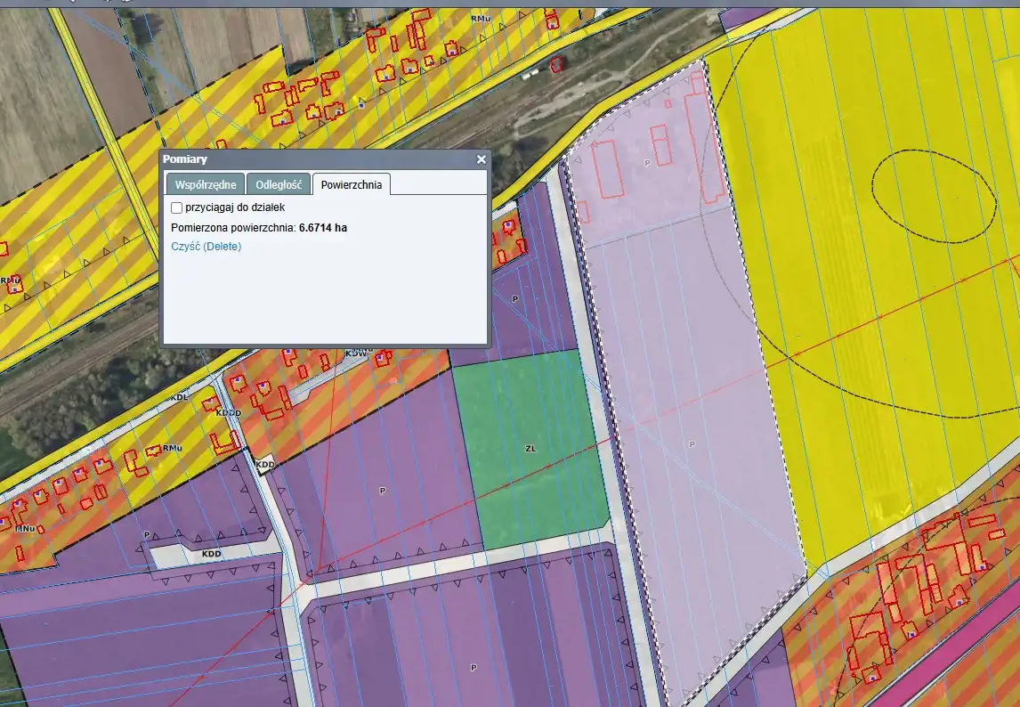
Task: Enable the przyciągaj do działek checkbox
Action: coord(177,207)
